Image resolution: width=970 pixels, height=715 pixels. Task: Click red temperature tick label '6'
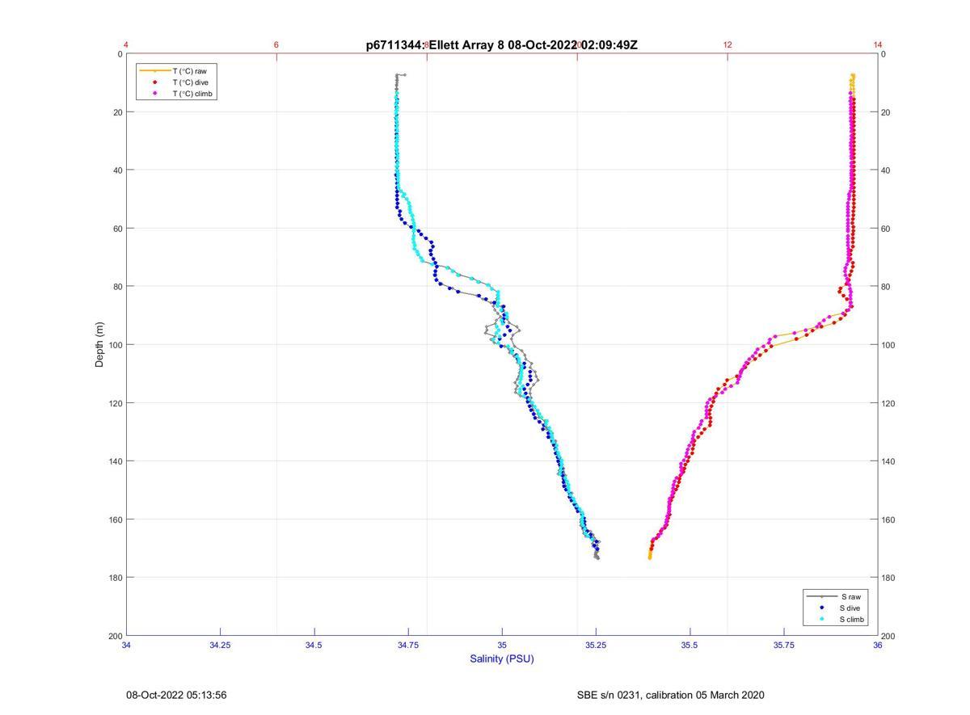click(276, 45)
